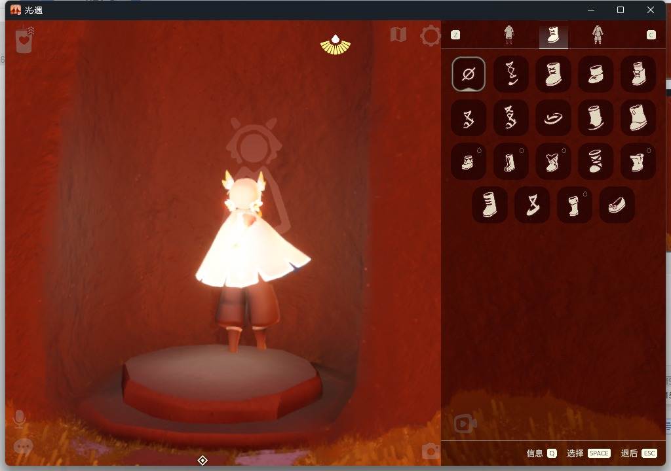Open the chat bubble icon
The height and width of the screenshot is (471, 671).
click(x=23, y=447)
